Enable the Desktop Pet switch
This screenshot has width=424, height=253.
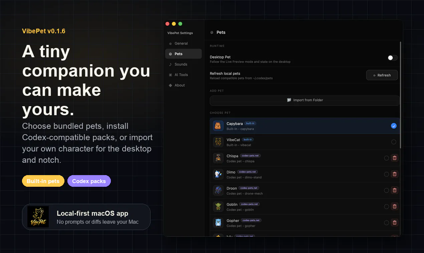[393, 58]
